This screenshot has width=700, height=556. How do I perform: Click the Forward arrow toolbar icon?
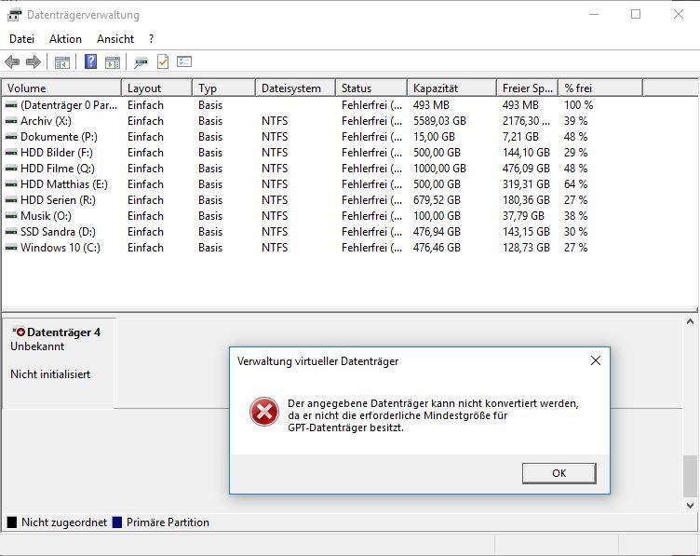pos(34,61)
